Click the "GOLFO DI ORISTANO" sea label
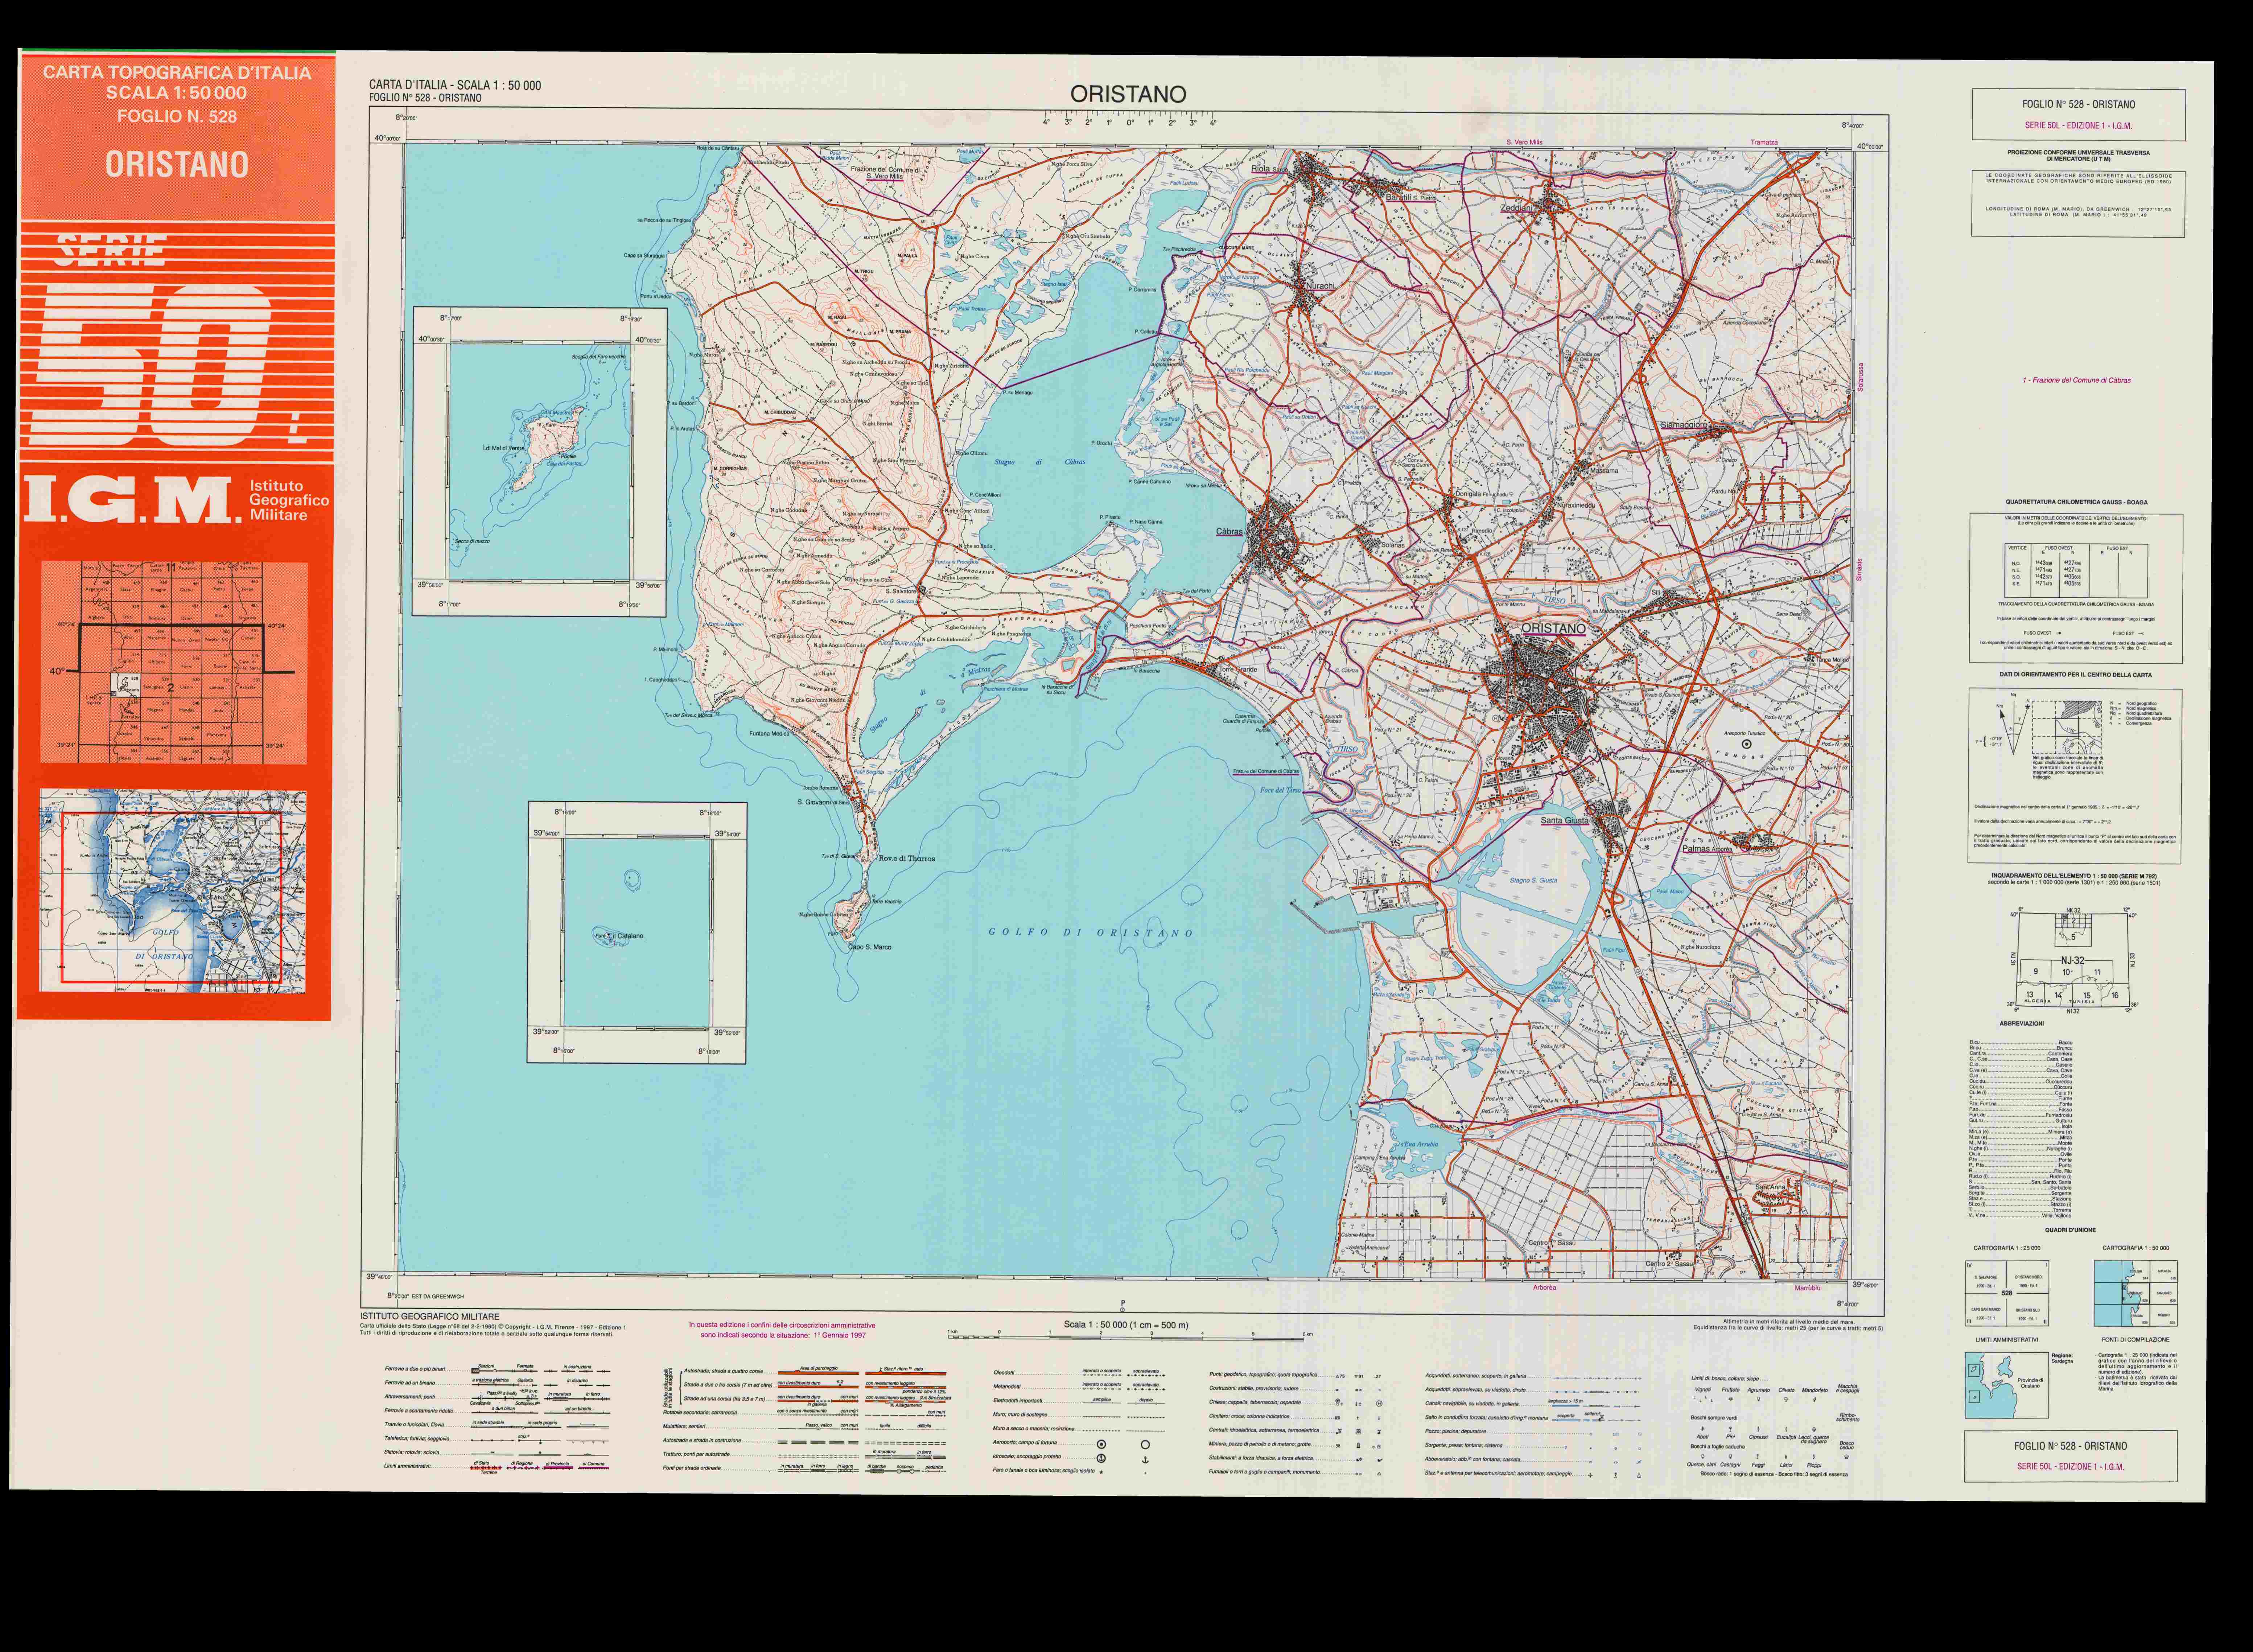 point(1091,932)
